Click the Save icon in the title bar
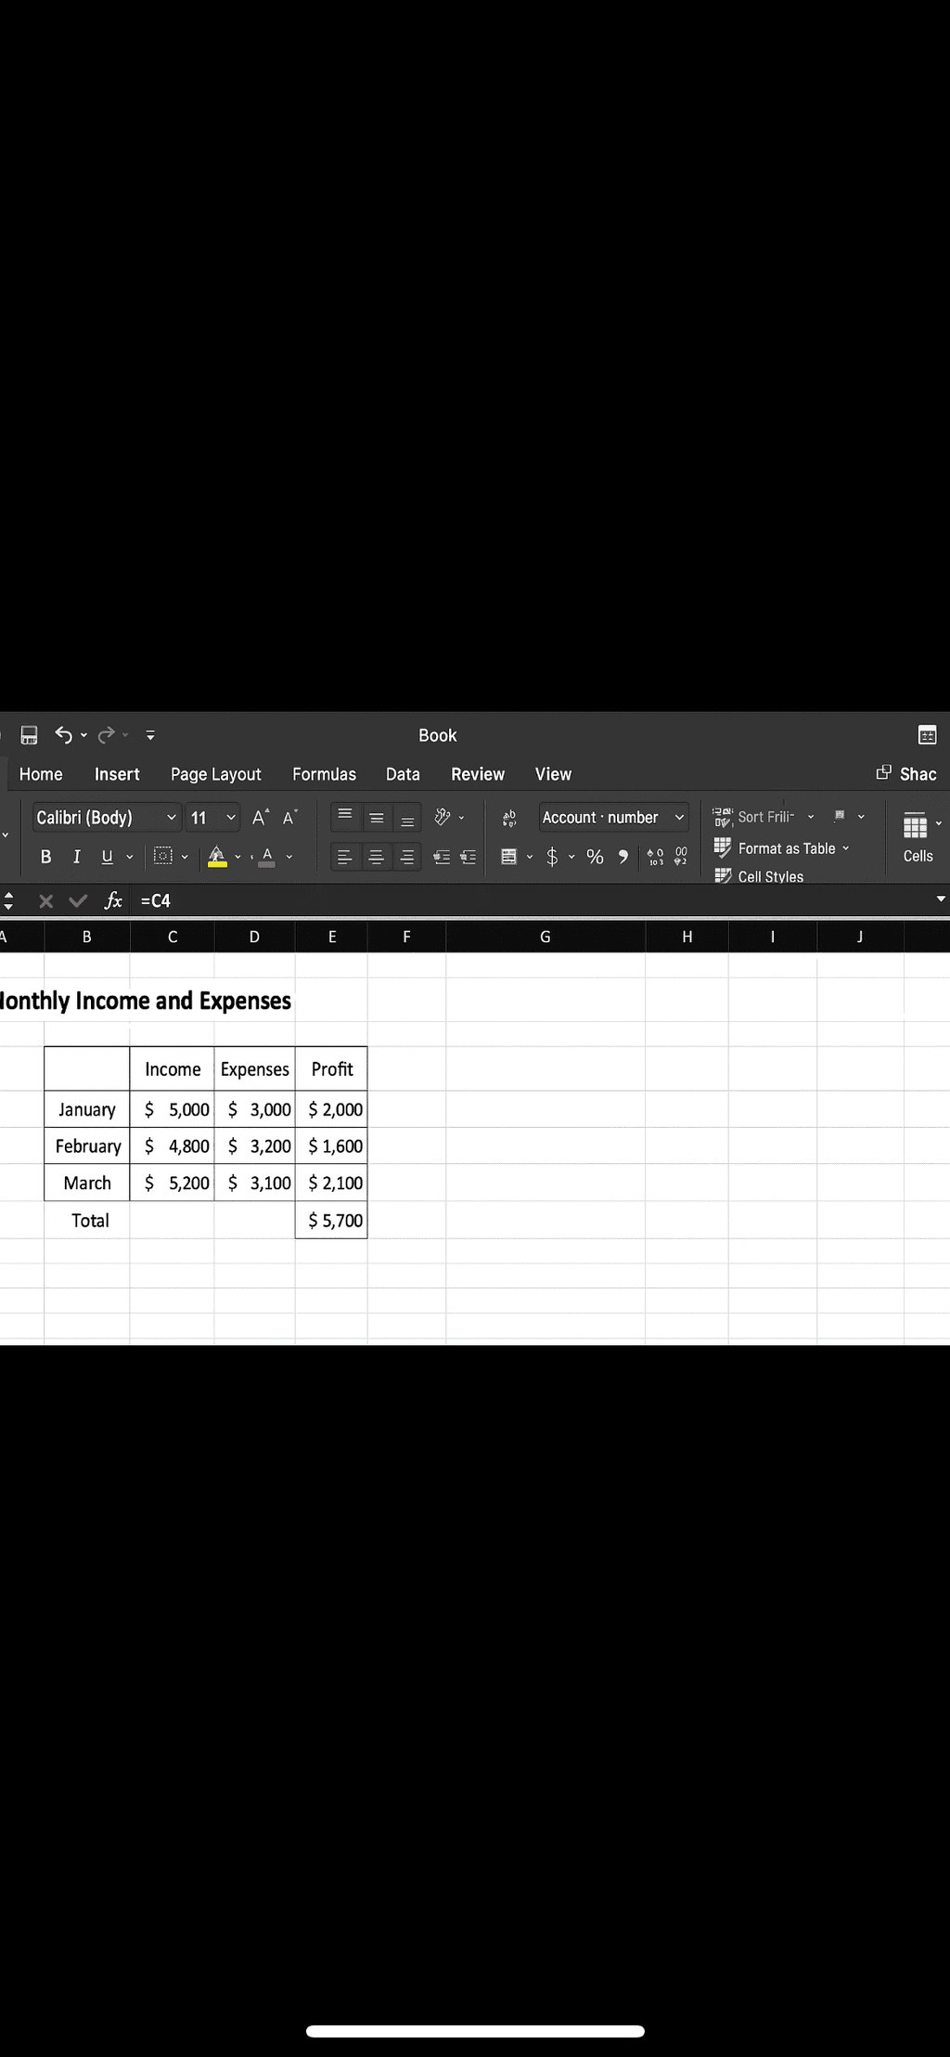 [x=29, y=735]
